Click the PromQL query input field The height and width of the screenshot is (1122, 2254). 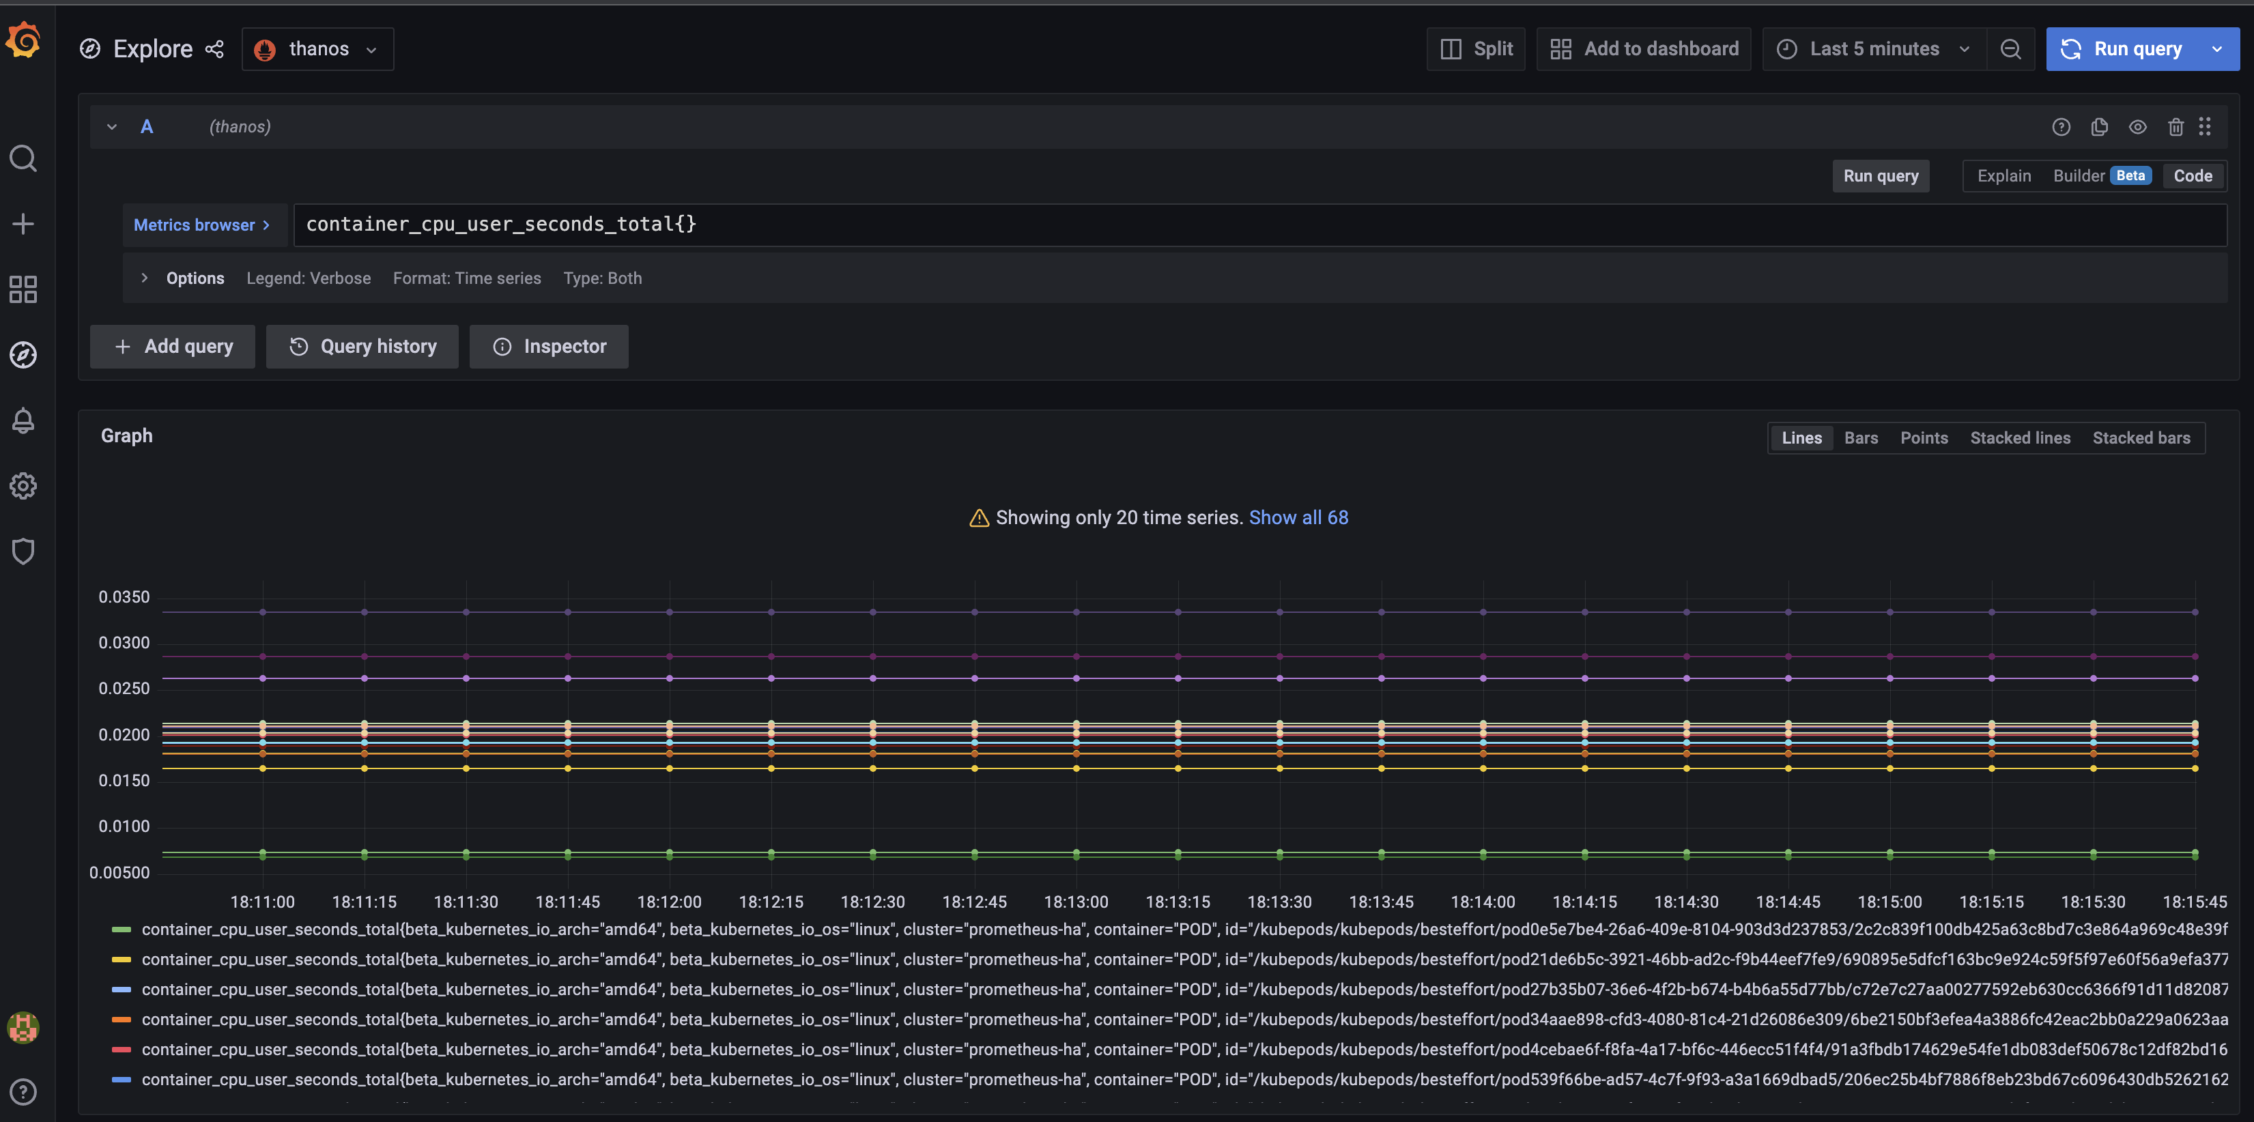[x=1260, y=225]
